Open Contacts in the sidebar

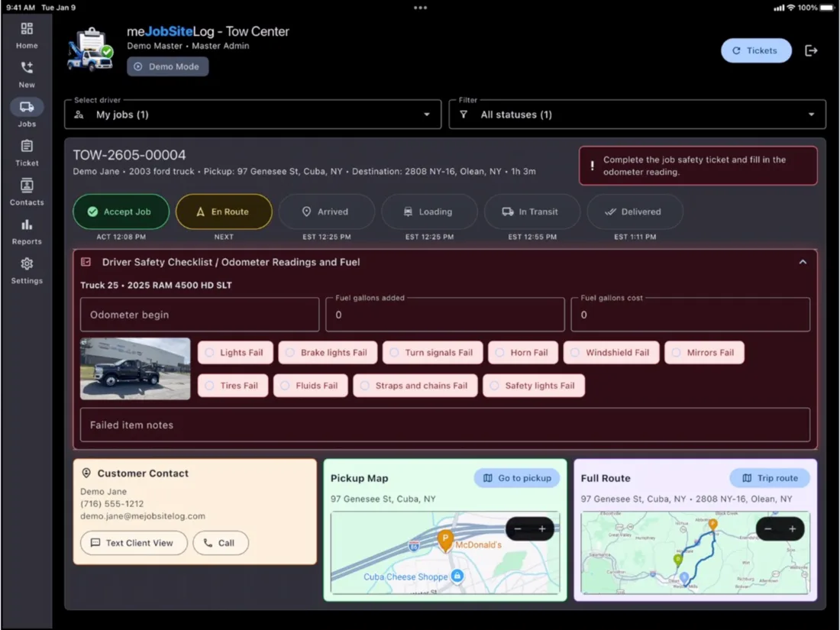pyautogui.click(x=27, y=192)
